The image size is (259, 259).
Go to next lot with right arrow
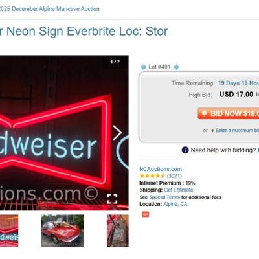[x=176, y=67]
